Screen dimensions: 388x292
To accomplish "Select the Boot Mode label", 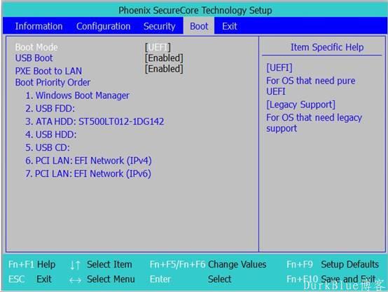I will pyautogui.click(x=36, y=47).
